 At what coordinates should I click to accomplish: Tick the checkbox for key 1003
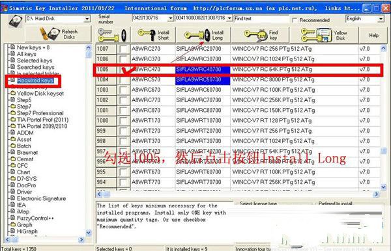pyautogui.click(x=123, y=90)
